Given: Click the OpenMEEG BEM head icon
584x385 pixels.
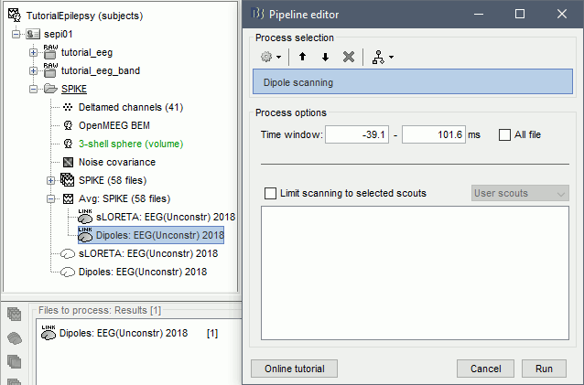Looking at the screenshot, I should (x=67, y=125).
